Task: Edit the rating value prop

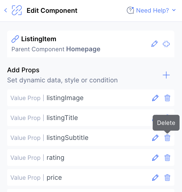Action: tap(155, 158)
